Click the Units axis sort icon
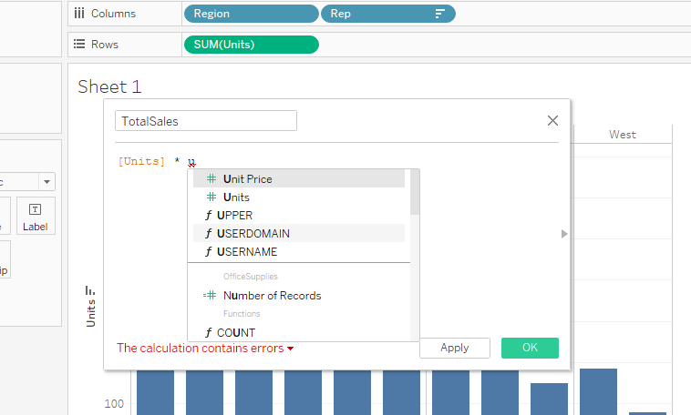 click(90, 290)
